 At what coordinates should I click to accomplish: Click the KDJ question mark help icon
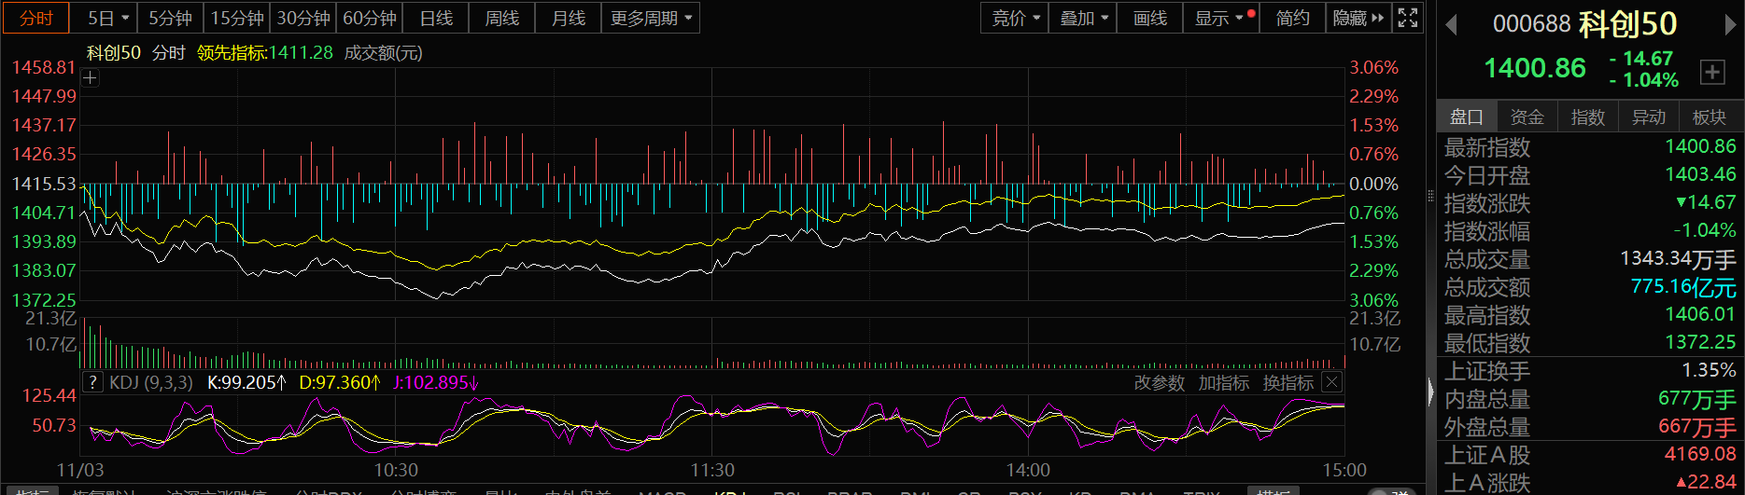click(x=92, y=382)
